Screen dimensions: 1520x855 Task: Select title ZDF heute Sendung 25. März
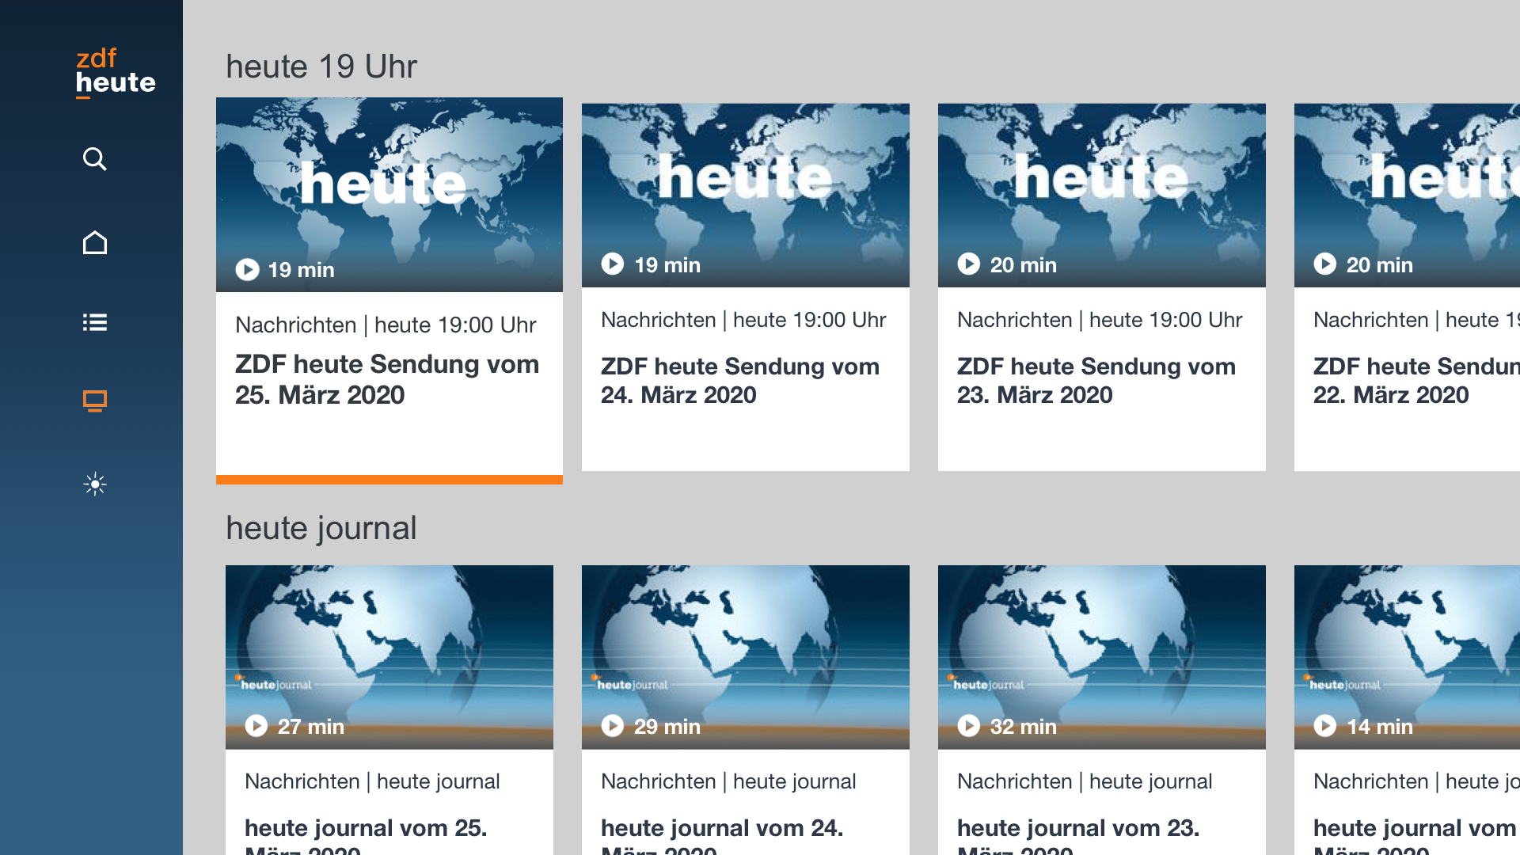pyautogui.click(x=386, y=379)
